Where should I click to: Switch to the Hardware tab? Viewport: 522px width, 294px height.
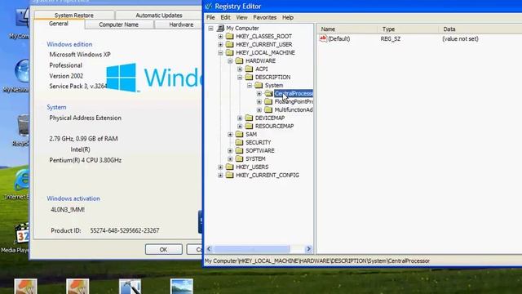point(179,24)
